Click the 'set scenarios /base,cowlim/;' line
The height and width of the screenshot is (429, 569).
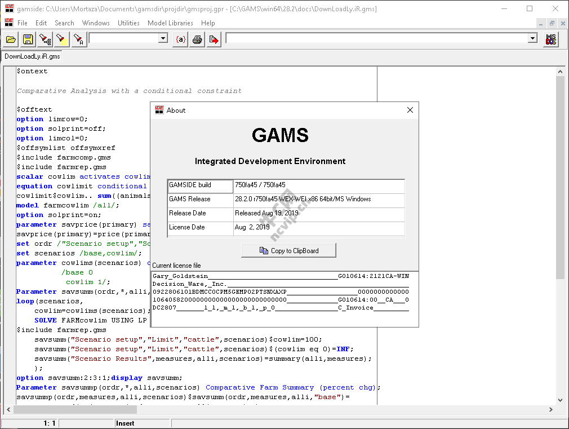pyautogui.click(x=79, y=253)
